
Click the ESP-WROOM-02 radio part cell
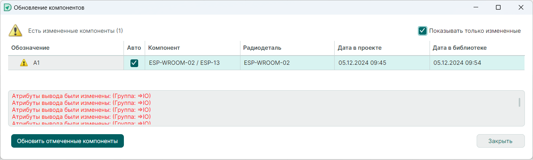pyautogui.click(x=267, y=63)
